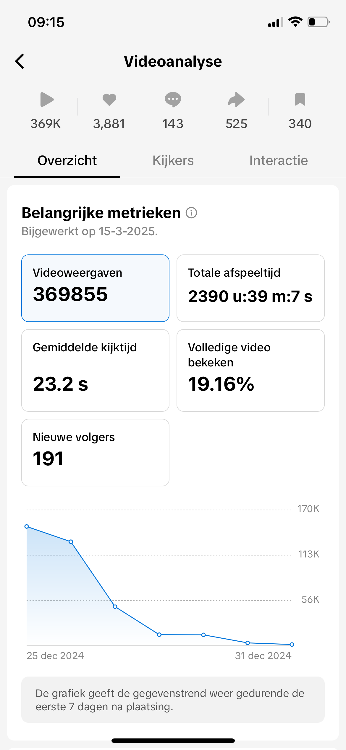The height and width of the screenshot is (750, 346).
Task: Select the Volledige video bekeken card
Action: coord(250,370)
